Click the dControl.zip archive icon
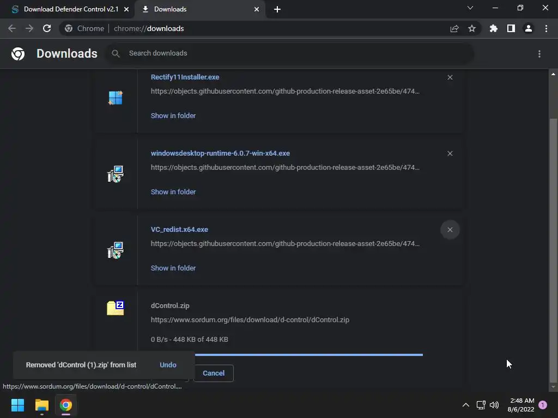The image size is (558, 418). [116, 308]
